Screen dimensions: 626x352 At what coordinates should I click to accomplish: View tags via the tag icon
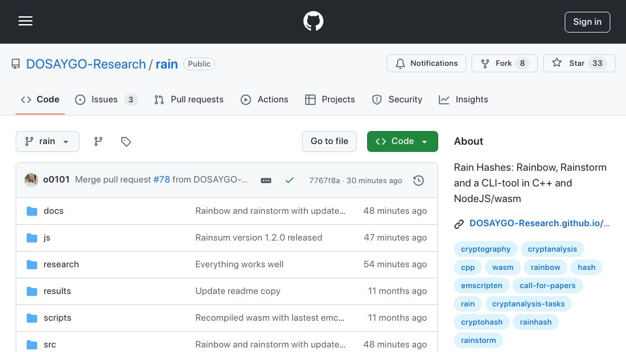click(126, 141)
